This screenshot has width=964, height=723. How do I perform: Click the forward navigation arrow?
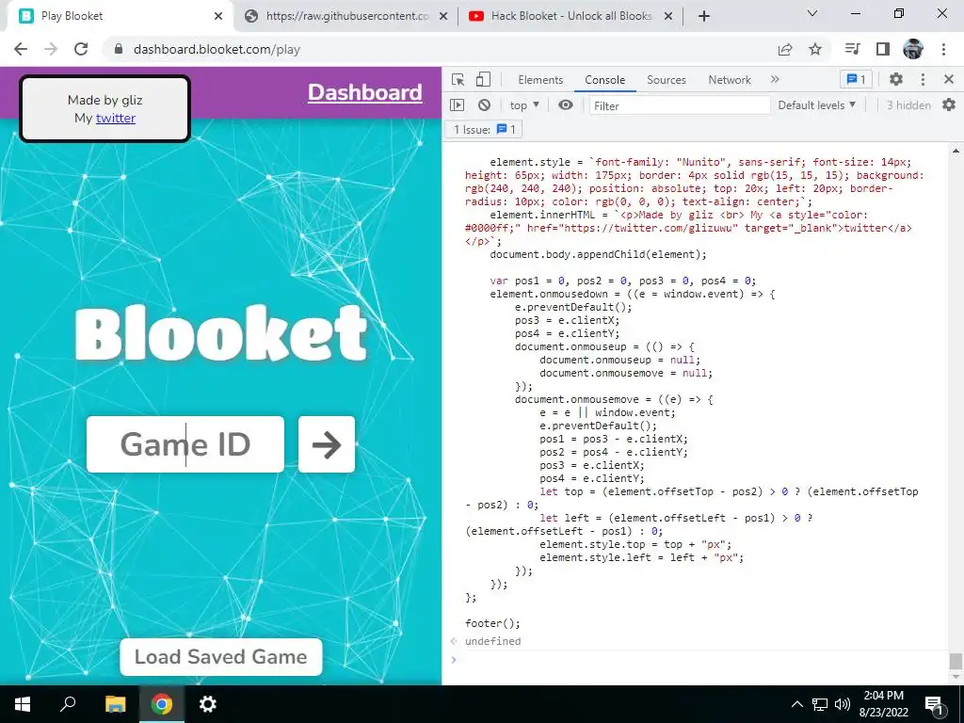click(51, 49)
